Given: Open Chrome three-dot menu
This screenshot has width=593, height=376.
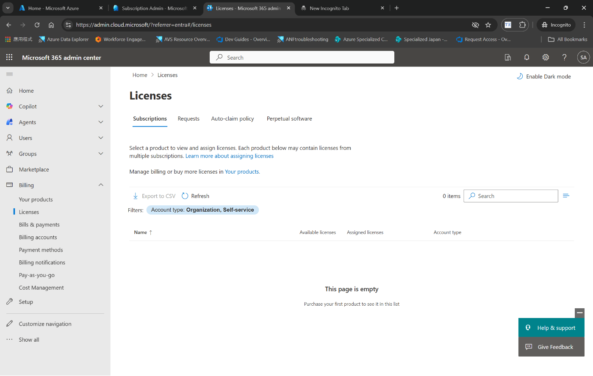Looking at the screenshot, I should coord(584,25).
